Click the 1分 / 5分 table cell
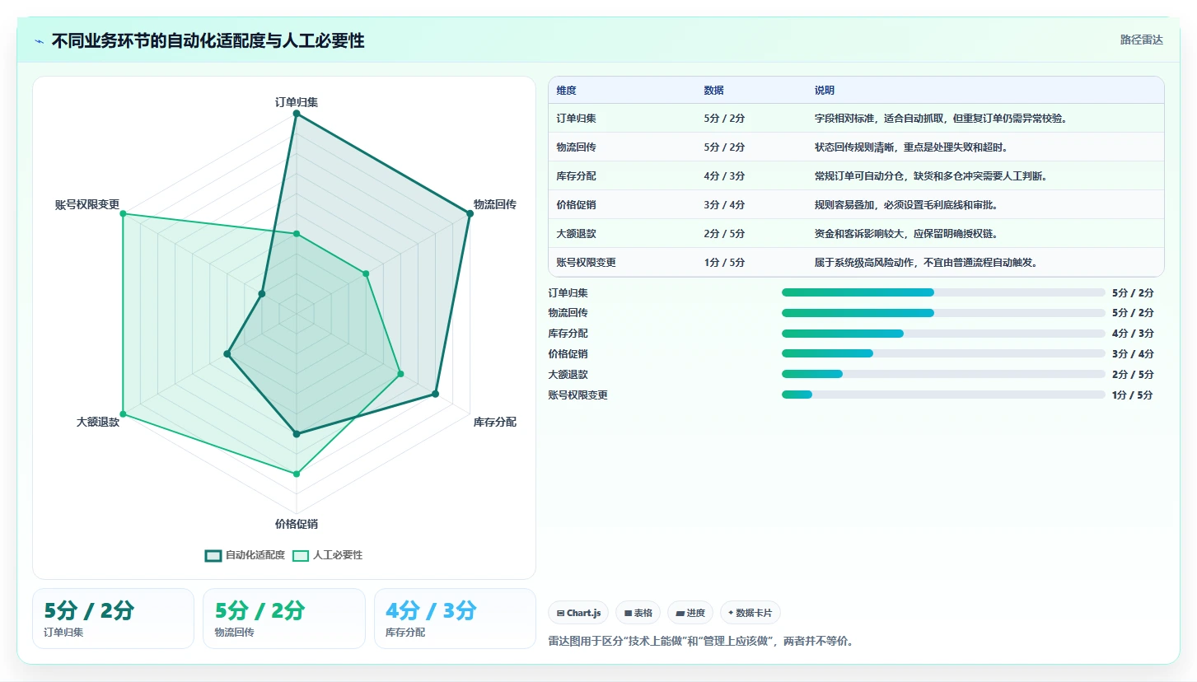Screen dimensions: 1197x682 click(724, 263)
